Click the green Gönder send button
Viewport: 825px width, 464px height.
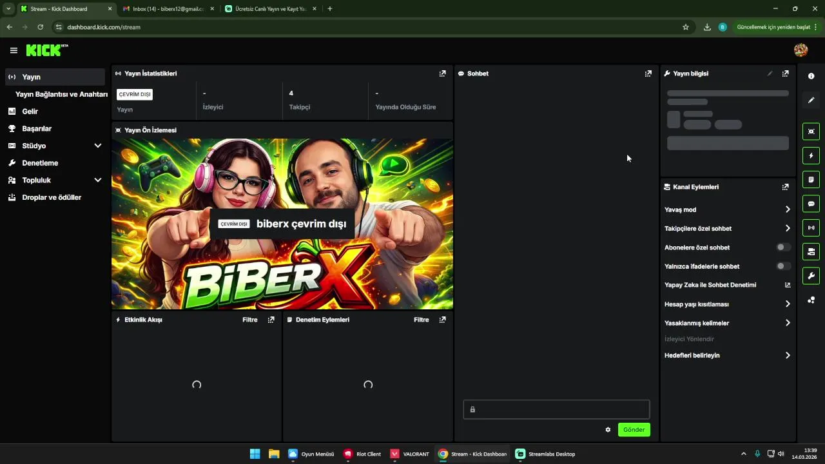pyautogui.click(x=634, y=430)
